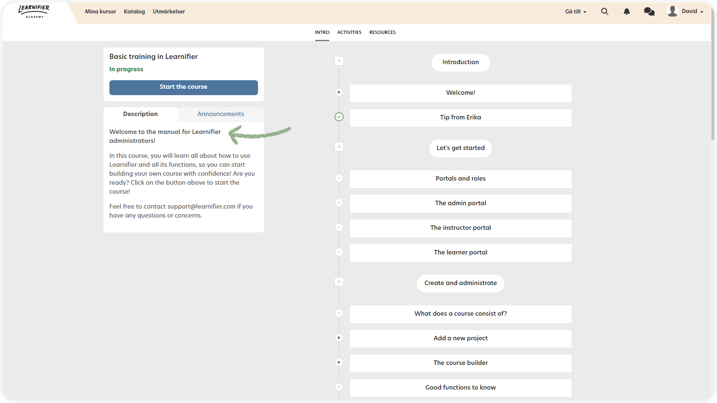Open the notifications bell
The height and width of the screenshot is (403, 717).
click(x=627, y=12)
